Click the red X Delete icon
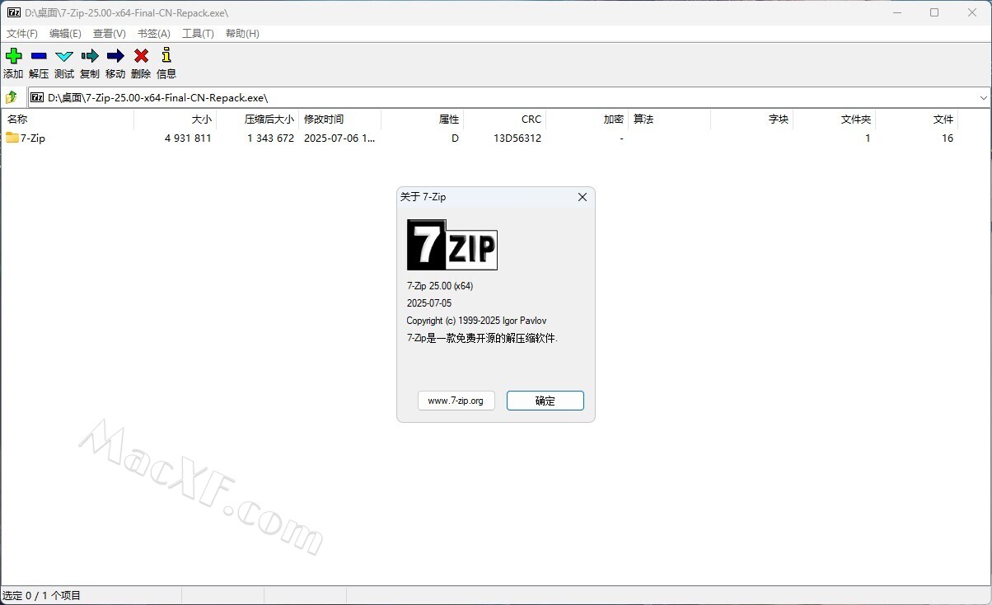 [x=141, y=56]
